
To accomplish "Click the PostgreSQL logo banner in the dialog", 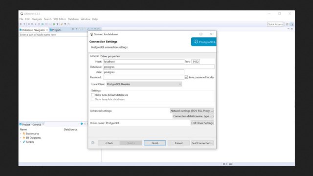I will pos(203,42).
